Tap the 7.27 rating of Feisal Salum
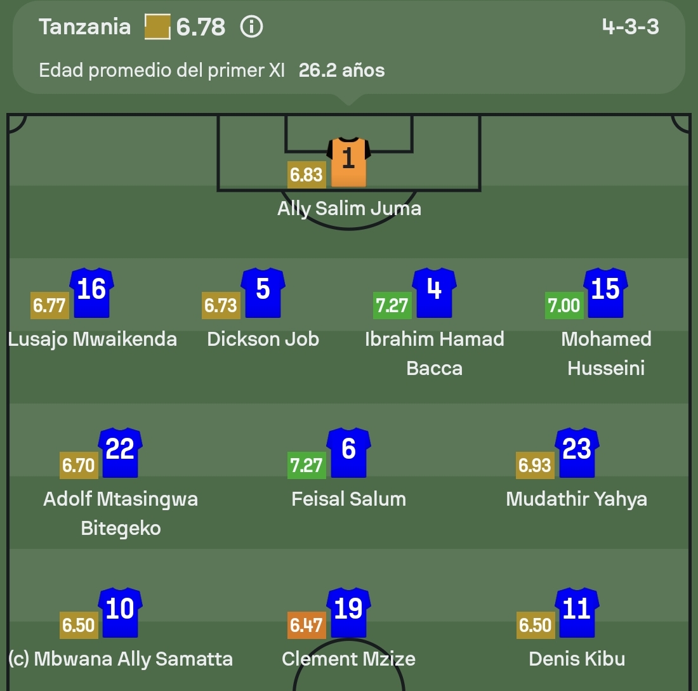Viewport: 698px width, 691px height. pyautogui.click(x=306, y=466)
